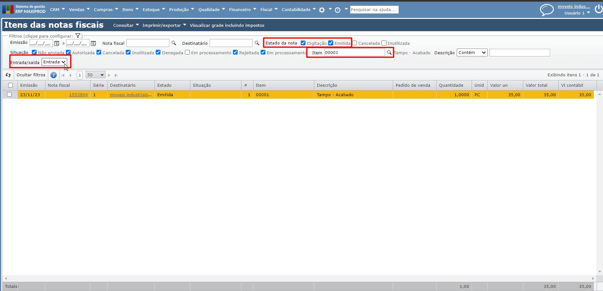Viewport: 603px width, 291px height.
Task: Open calendar for Emissão start date
Action: pos(57,43)
